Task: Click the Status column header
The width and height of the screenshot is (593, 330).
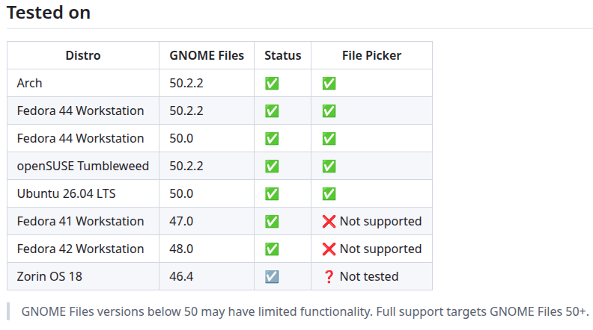Action: click(x=282, y=55)
